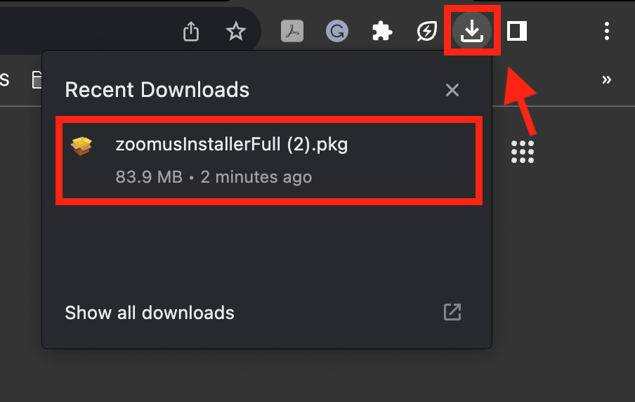Click the package icon of the downloaded file

click(x=81, y=146)
